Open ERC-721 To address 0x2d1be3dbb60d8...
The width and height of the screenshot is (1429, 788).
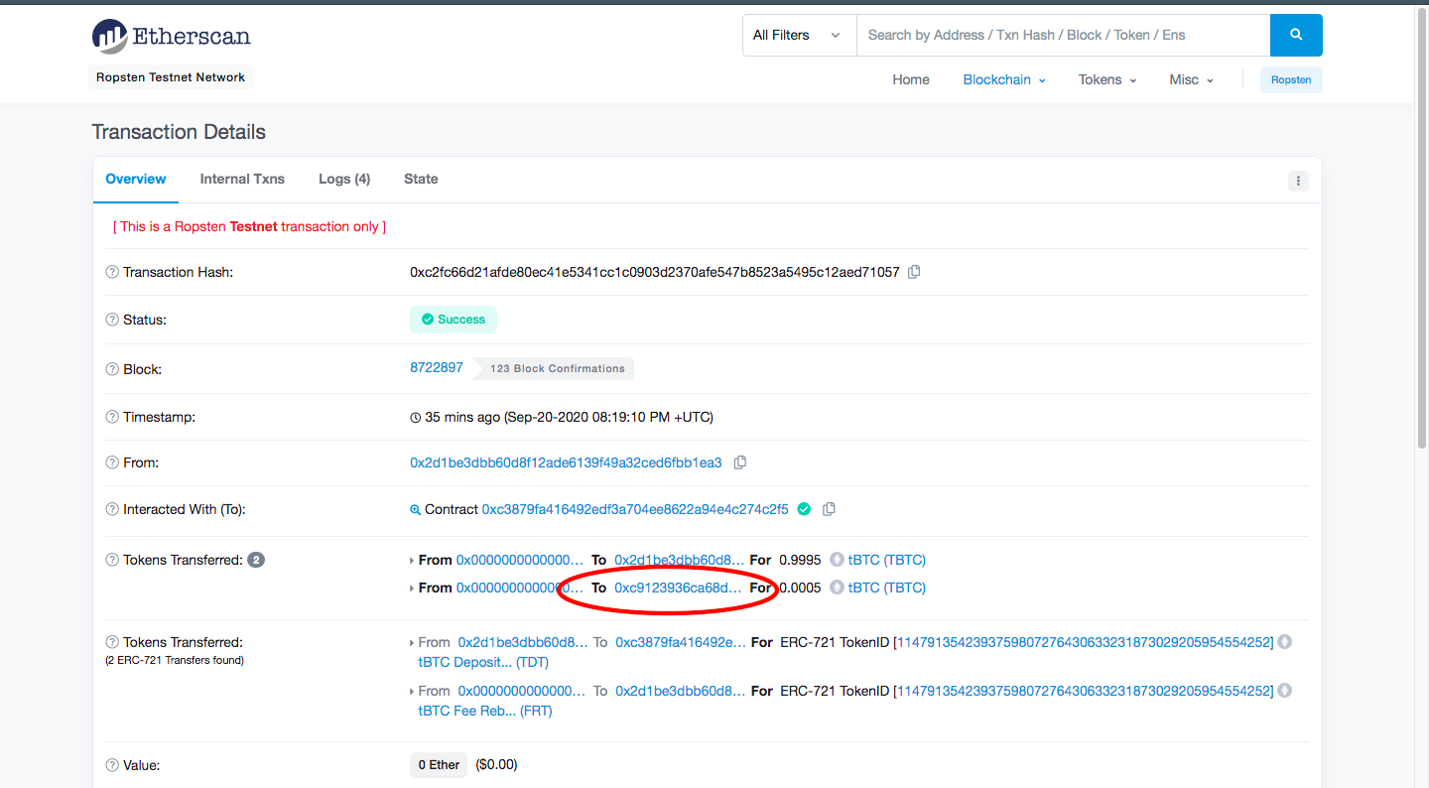[681, 691]
